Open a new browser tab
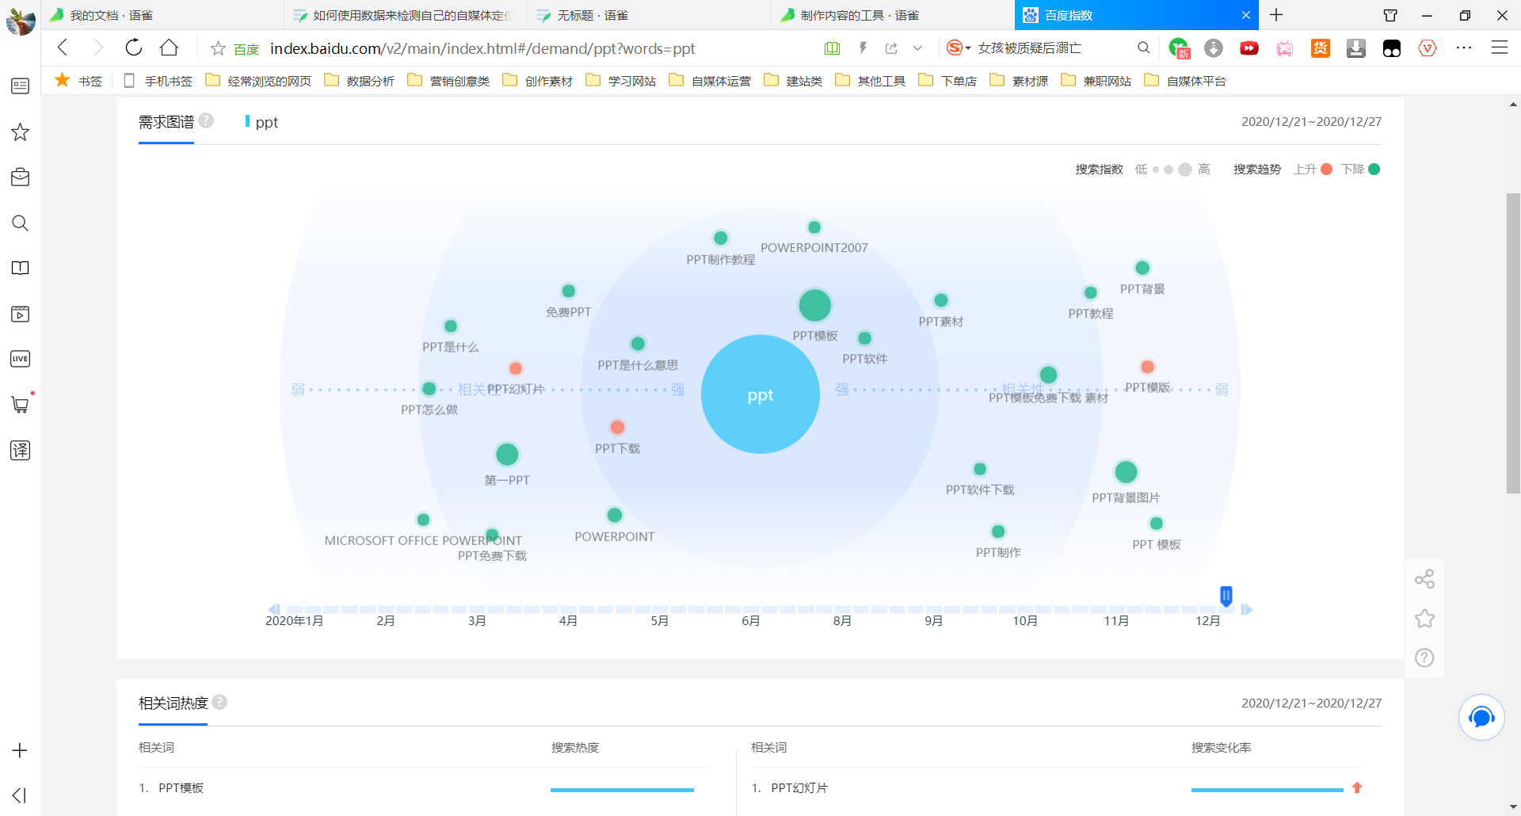This screenshot has width=1521, height=816. tap(1276, 15)
